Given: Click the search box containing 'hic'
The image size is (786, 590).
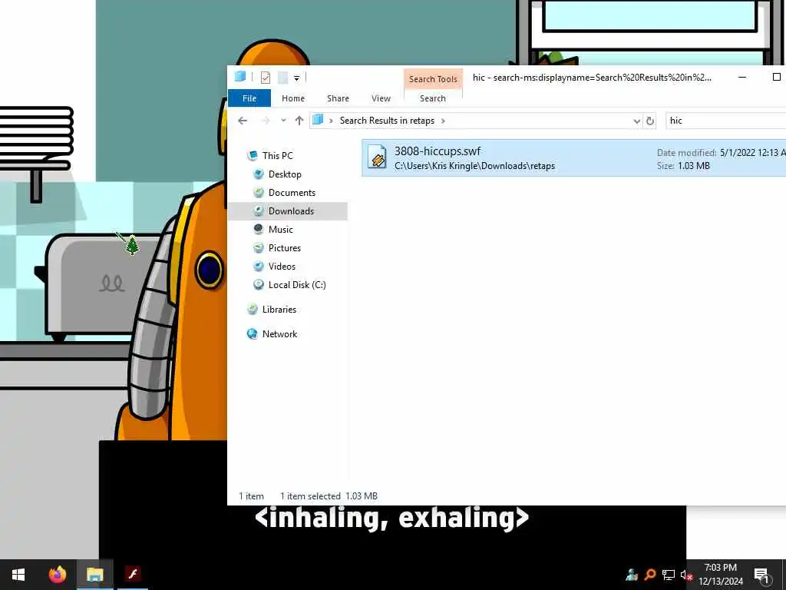Looking at the screenshot, I should pyautogui.click(x=725, y=121).
